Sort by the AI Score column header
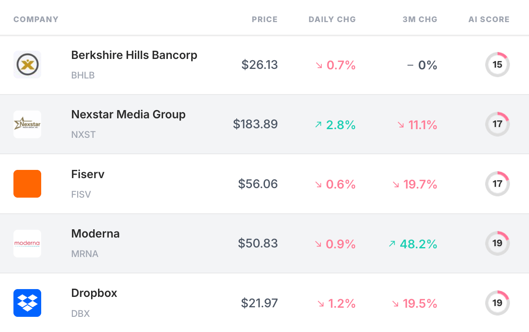This screenshot has width=529, height=332. tap(489, 20)
